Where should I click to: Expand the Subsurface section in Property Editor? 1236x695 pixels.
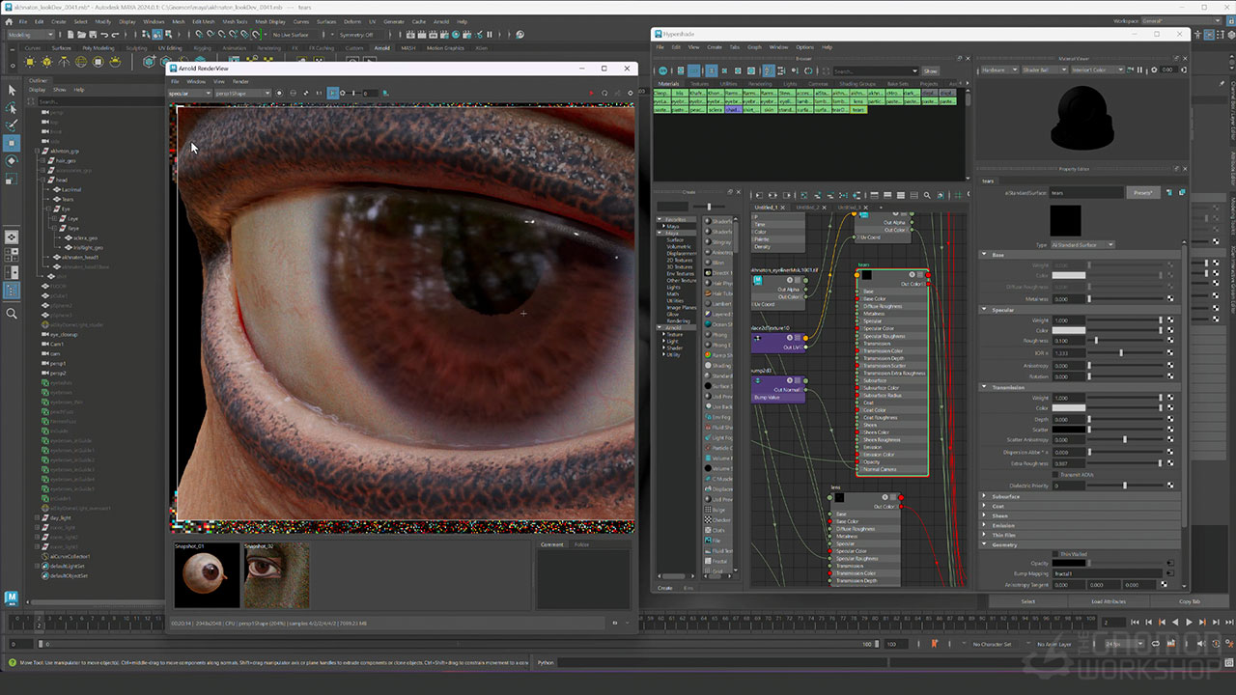click(x=1005, y=496)
